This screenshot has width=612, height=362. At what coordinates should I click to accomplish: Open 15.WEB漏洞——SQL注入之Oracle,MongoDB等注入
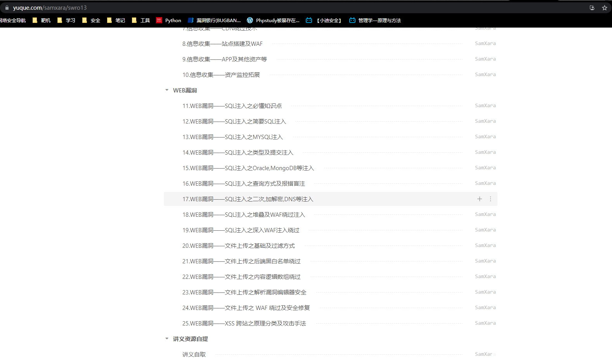click(x=248, y=168)
